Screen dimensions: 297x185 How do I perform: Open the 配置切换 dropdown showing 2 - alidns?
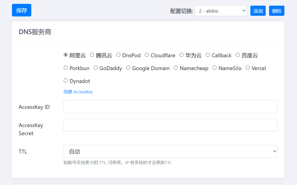221,11
